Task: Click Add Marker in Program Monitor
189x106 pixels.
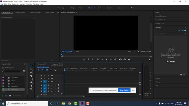Action: 84,59
